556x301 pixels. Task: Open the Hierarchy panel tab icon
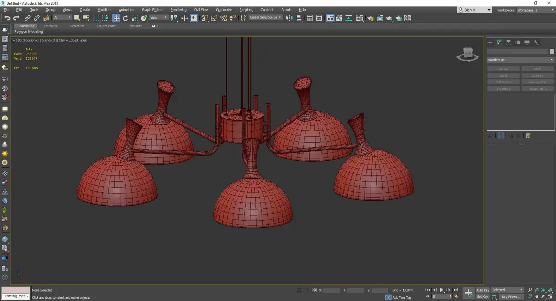tap(508, 42)
